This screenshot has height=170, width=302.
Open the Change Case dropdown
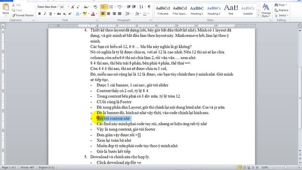pyautogui.click(x=86, y=7)
